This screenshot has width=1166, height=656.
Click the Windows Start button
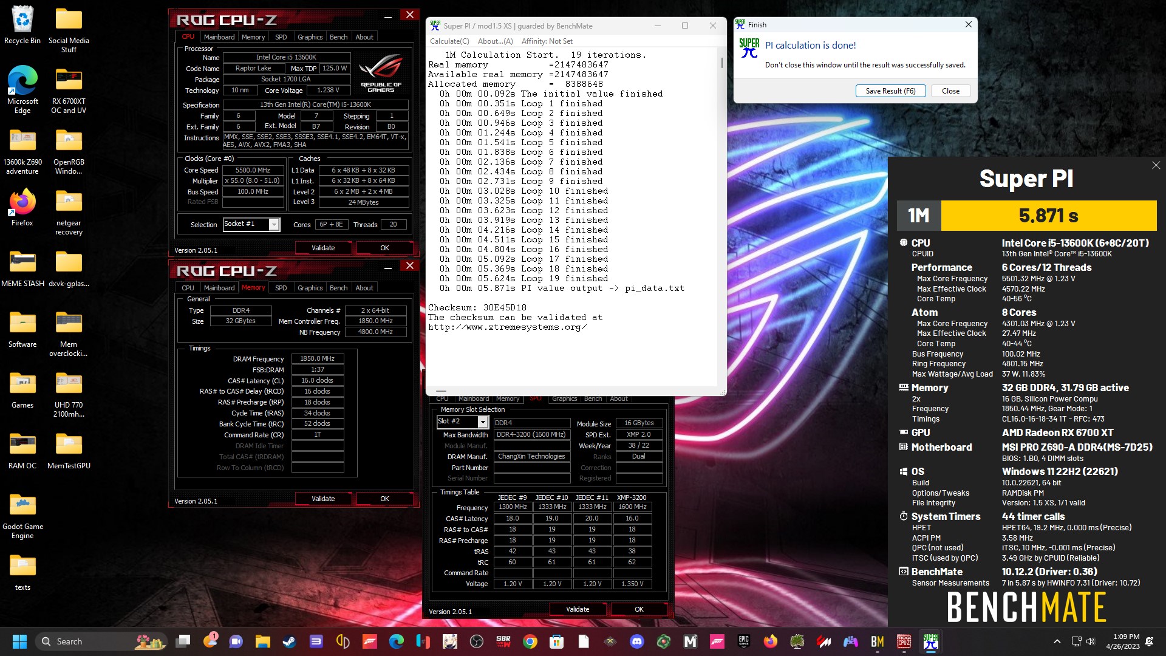point(19,641)
